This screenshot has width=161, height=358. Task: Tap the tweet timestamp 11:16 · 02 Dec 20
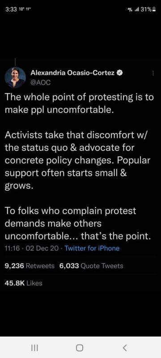(31, 248)
